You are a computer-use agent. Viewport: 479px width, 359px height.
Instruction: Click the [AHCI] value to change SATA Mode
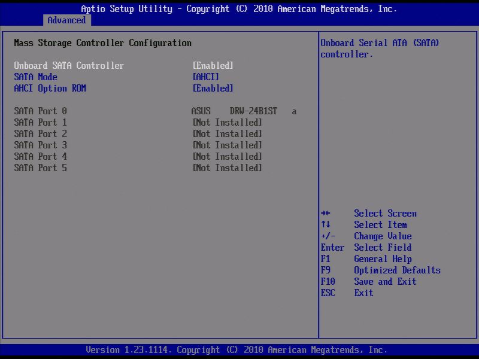click(205, 77)
